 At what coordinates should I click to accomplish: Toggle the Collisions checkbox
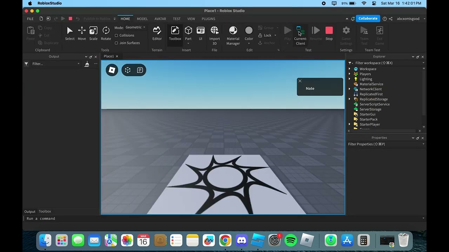[116, 35]
